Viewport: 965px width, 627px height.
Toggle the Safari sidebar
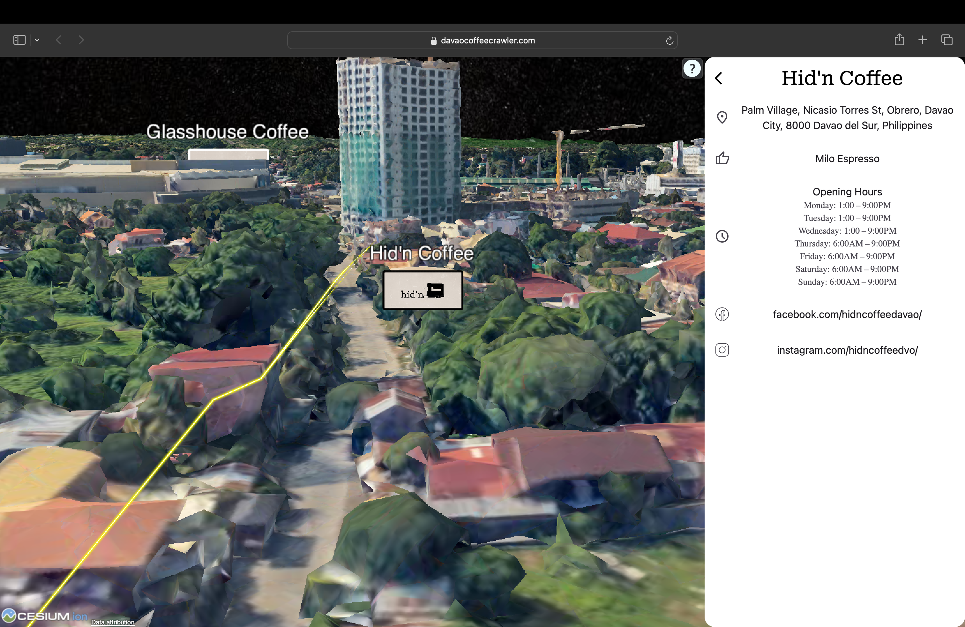[x=19, y=40]
